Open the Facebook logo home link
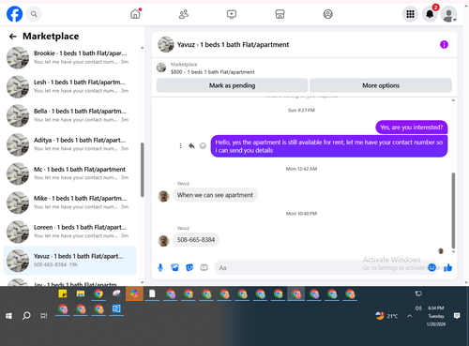The width and height of the screenshot is (469, 346). 14,14
